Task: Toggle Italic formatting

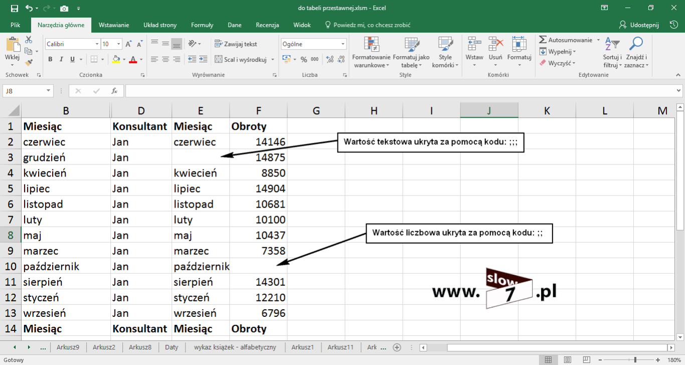Action: click(62, 59)
